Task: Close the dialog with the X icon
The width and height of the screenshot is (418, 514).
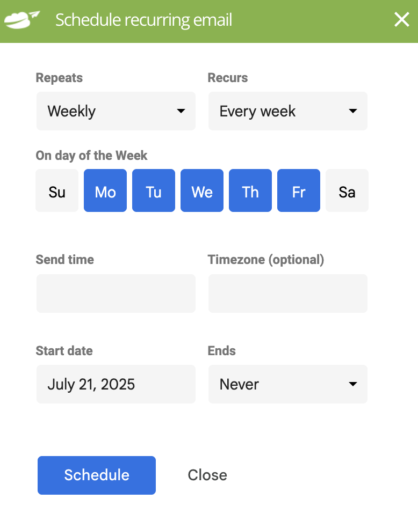Action: (401, 20)
